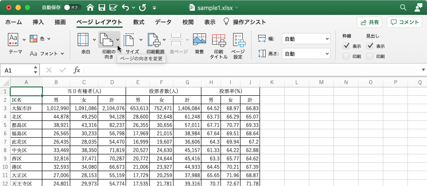Screen dimensions: 427x186
Task: Redo the last action
Action: (142, 7)
